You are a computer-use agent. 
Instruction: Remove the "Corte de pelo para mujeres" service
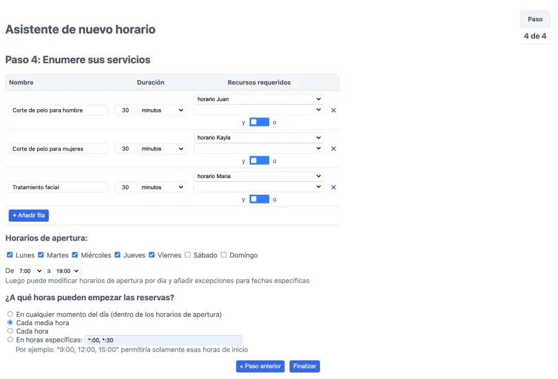tap(333, 148)
